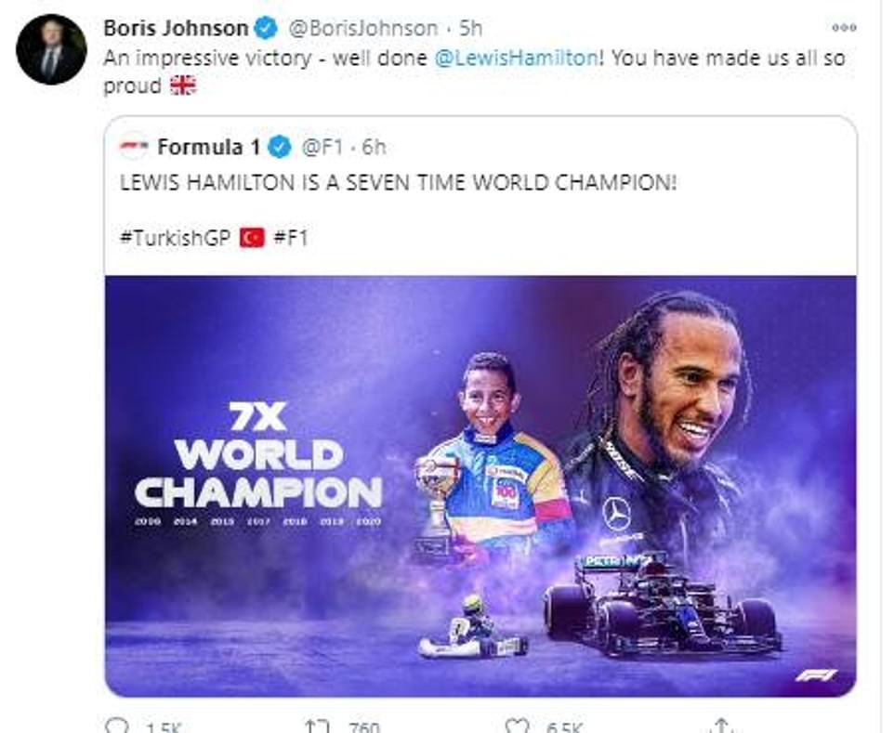The width and height of the screenshot is (894, 733).
Task: Share the tweet using the share icon
Action: tap(721, 726)
